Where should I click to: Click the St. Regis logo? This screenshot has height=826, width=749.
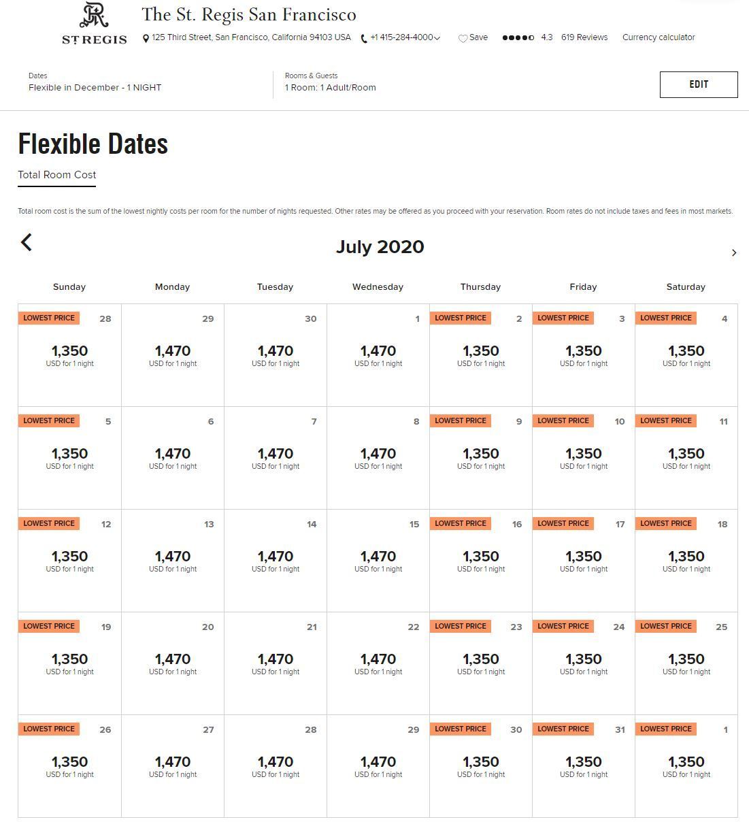pyautogui.click(x=95, y=24)
